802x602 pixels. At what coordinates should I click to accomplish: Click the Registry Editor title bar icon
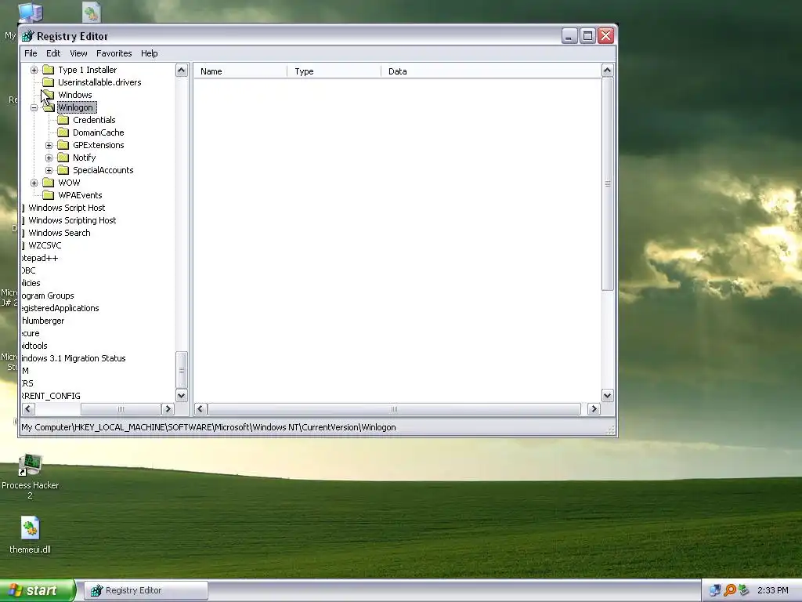(27, 36)
